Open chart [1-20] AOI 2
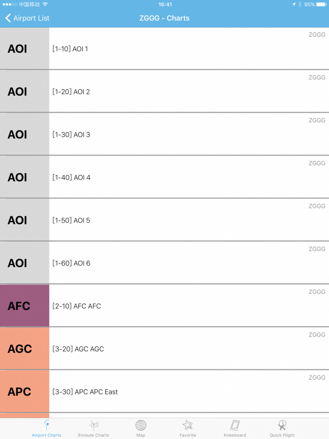This screenshot has height=439, width=329. click(164, 91)
